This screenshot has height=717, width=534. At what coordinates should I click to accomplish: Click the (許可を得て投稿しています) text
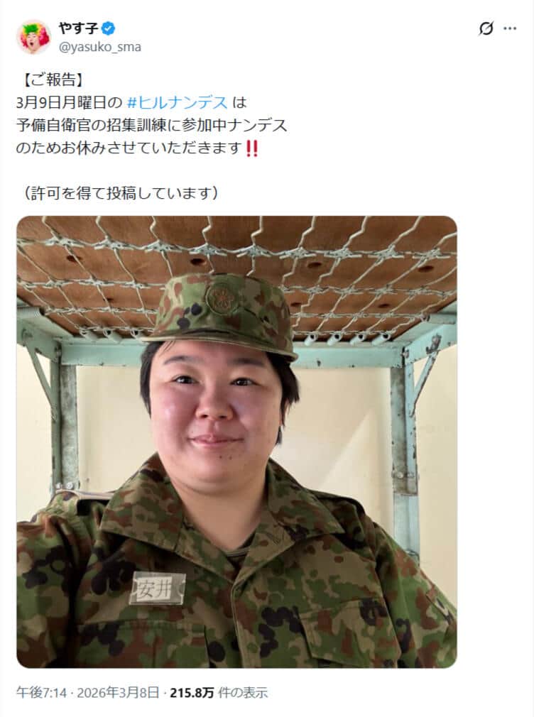(x=120, y=193)
